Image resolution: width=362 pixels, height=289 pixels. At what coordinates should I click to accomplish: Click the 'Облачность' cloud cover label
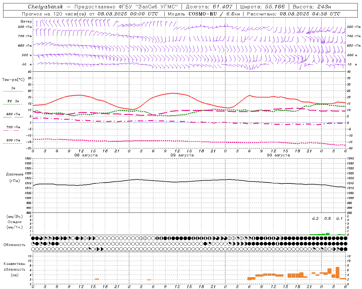[14, 245]
